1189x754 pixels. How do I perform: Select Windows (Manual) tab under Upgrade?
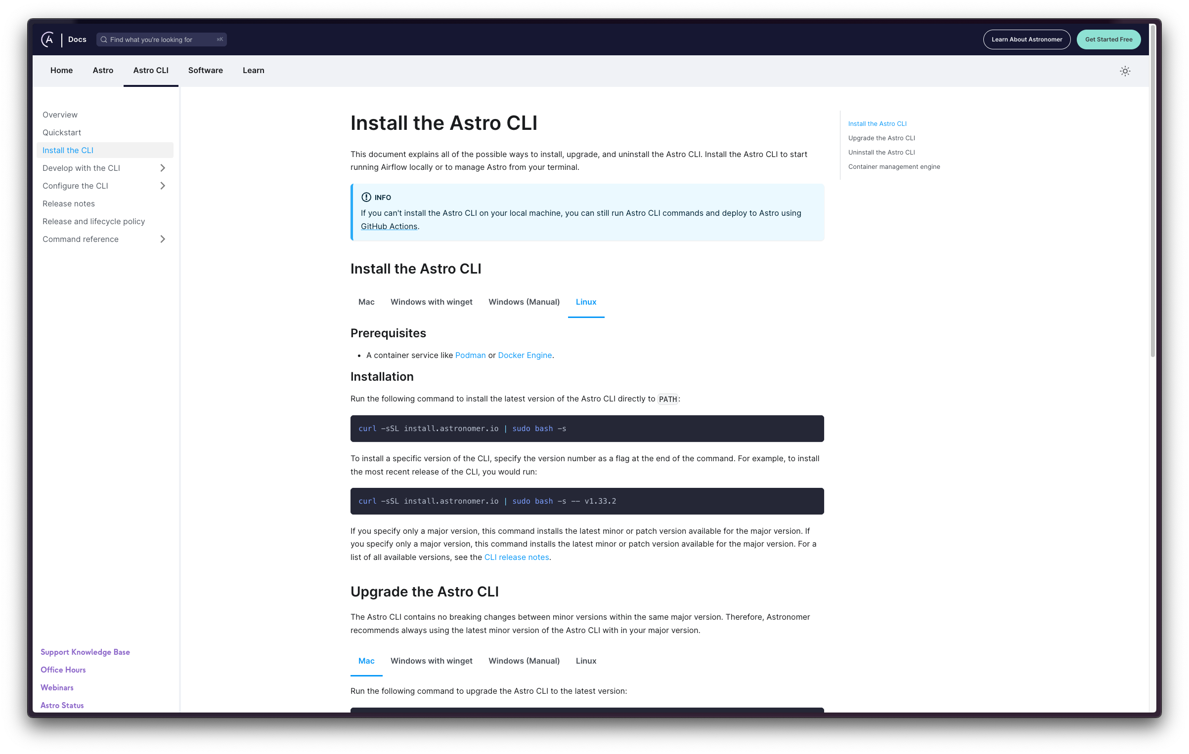pyautogui.click(x=524, y=661)
